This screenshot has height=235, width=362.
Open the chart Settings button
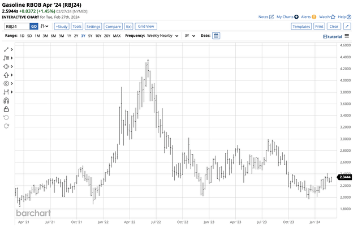(93, 27)
